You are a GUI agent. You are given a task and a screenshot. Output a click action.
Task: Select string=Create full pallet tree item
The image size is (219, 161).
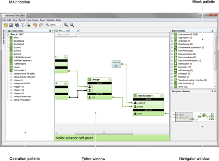click(x=24, y=74)
